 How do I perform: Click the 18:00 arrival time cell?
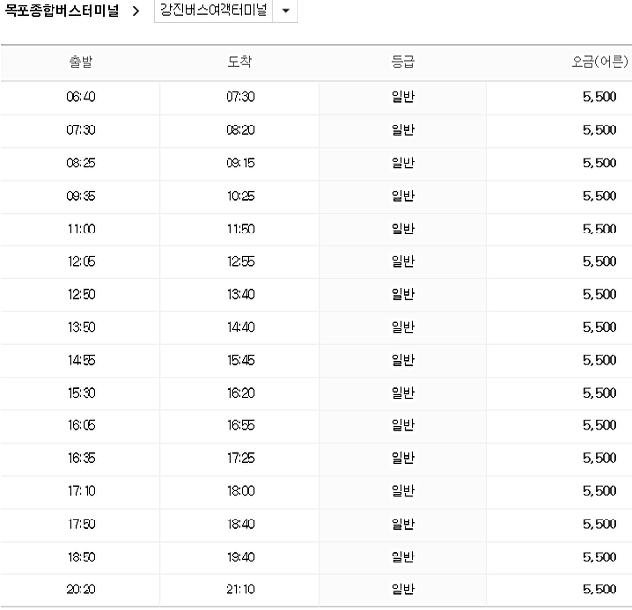pos(241,491)
